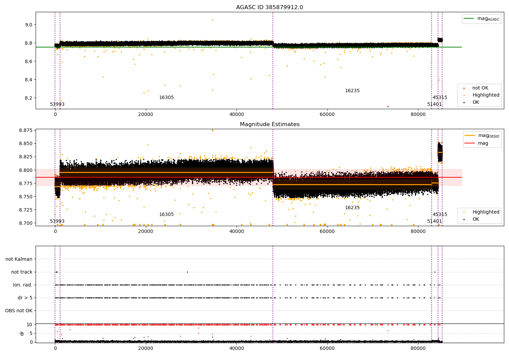The image size is (509, 356).
Task: Click the '51401' obsid label in middle plot
Action: [434, 221]
